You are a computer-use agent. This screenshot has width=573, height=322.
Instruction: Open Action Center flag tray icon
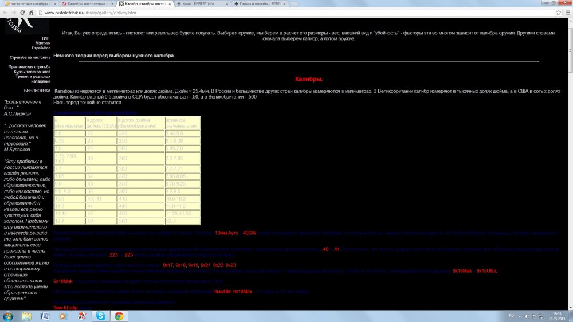click(x=534, y=316)
